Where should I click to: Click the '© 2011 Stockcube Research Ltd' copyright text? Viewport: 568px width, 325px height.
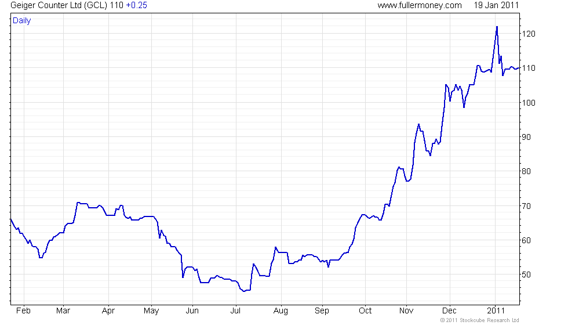(480, 320)
